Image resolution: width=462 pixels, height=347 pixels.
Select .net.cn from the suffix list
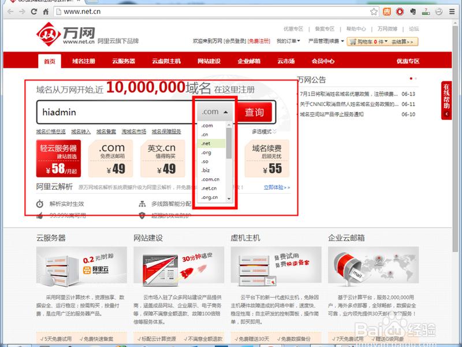click(211, 189)
